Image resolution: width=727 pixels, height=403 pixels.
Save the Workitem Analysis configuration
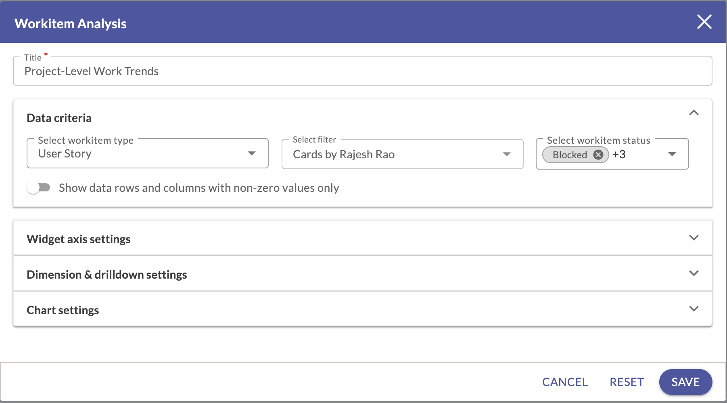pyautogui.click(x=685, y=382)
